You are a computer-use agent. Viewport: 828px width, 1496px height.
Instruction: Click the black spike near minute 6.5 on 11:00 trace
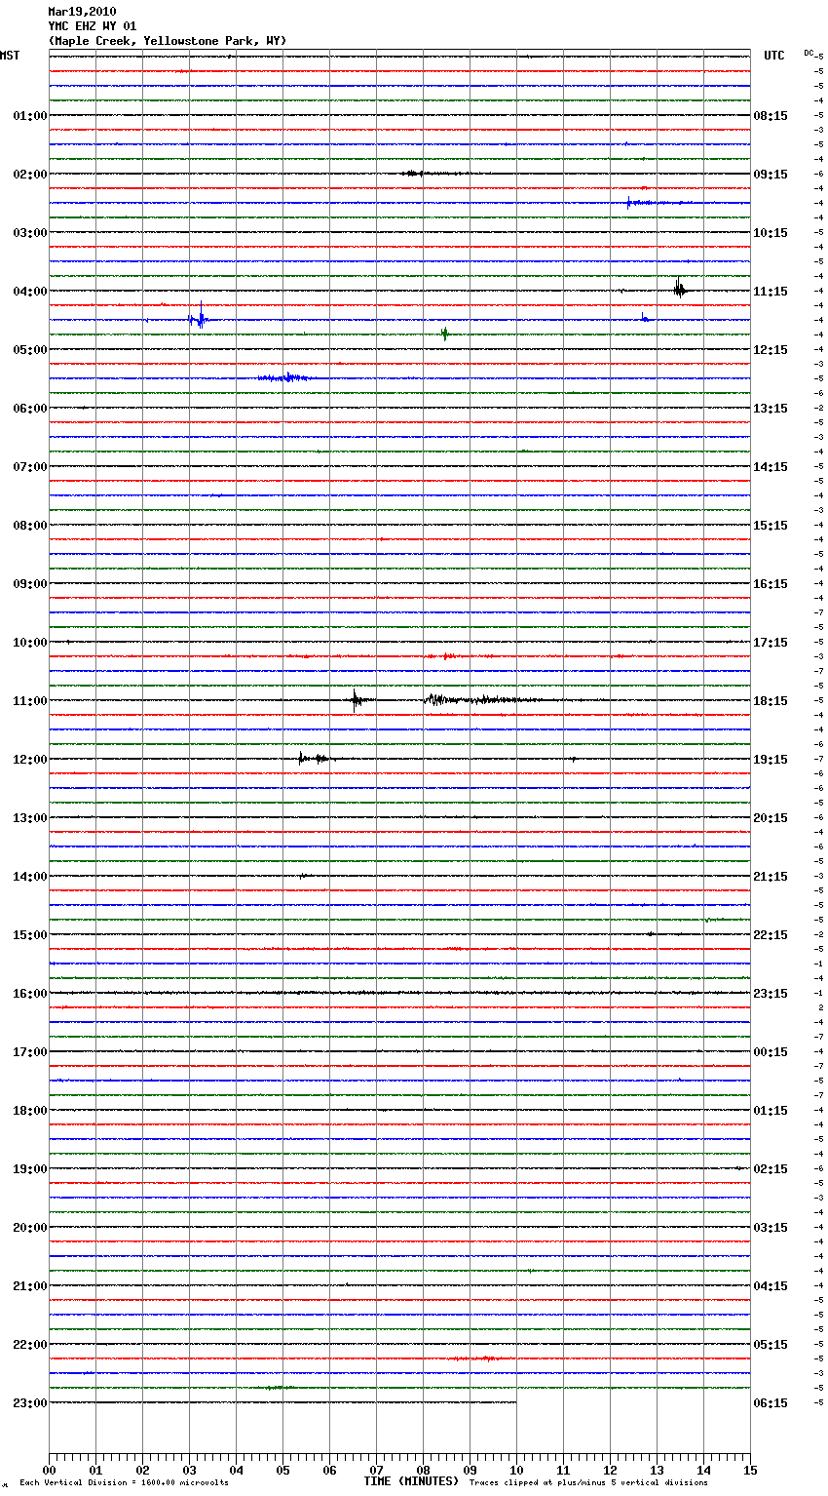tap(358, 699)
